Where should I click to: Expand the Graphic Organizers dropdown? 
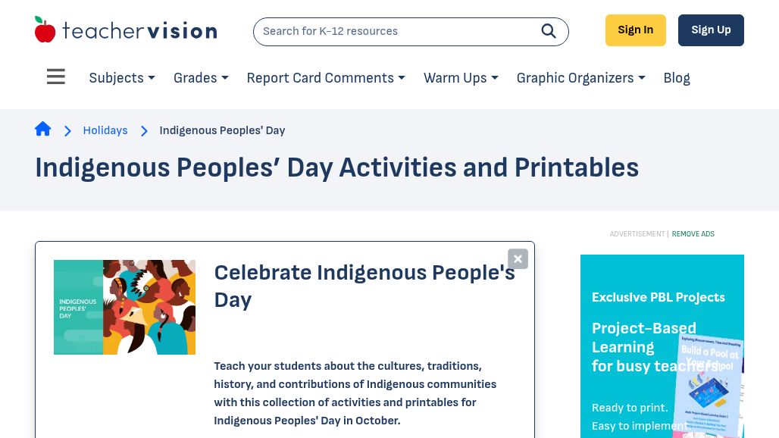(580, 78)
